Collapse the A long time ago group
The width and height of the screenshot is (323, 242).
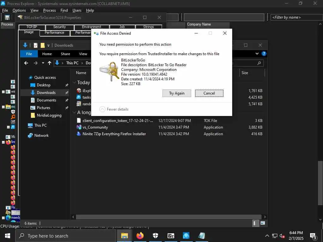(74, 112)
